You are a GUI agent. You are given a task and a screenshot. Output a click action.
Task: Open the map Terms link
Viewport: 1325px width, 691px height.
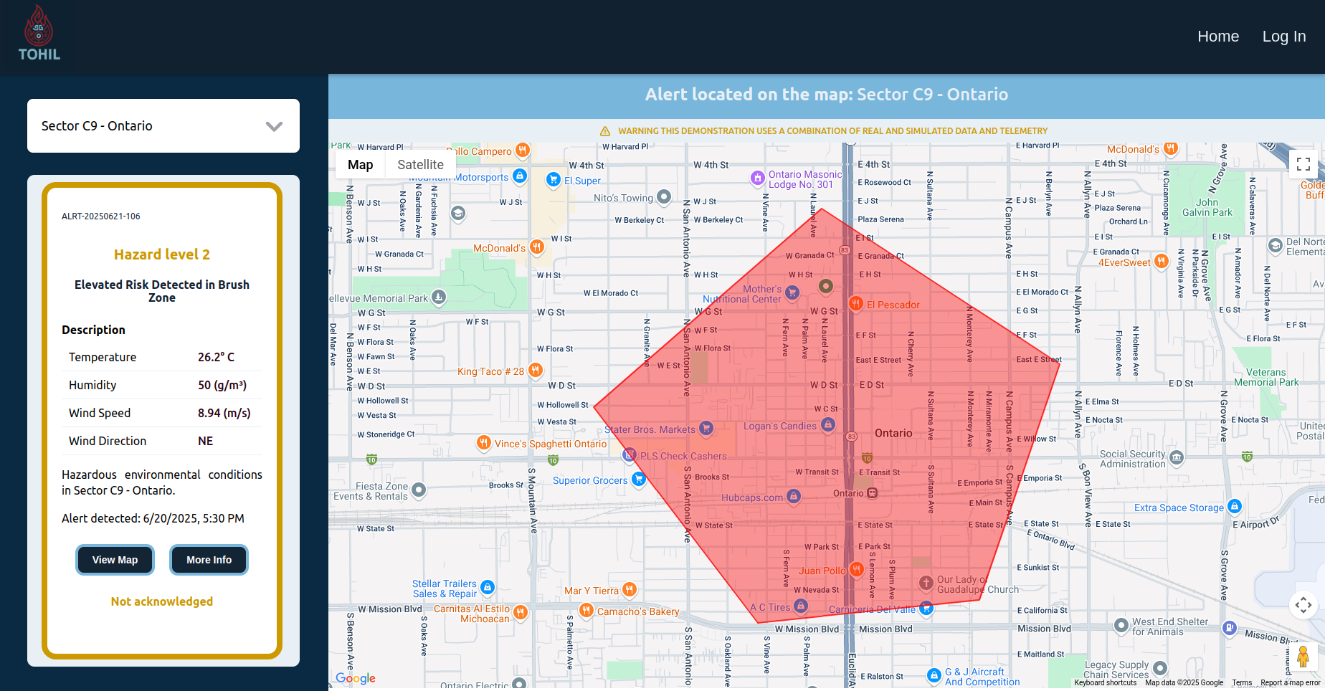(1242, 683)
